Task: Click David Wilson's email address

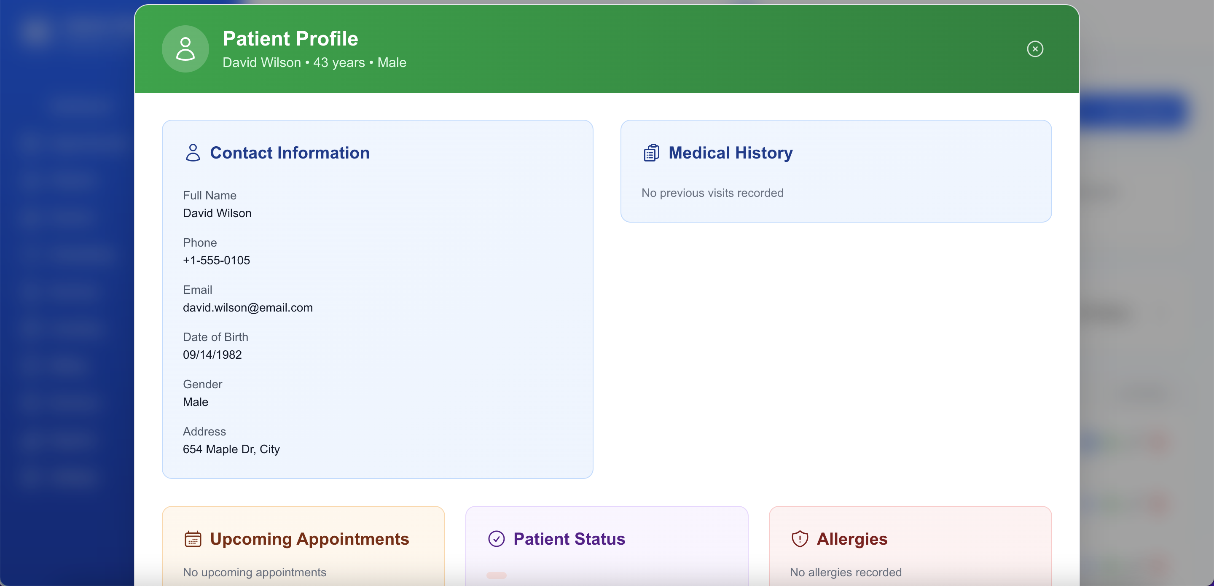Action: tap(247, 307)
